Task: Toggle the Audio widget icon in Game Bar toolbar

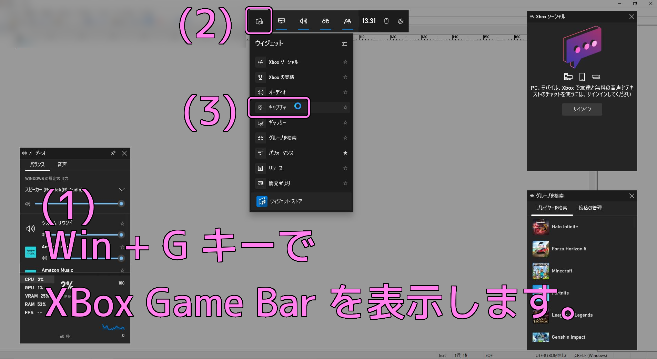Action: [303, 21]
